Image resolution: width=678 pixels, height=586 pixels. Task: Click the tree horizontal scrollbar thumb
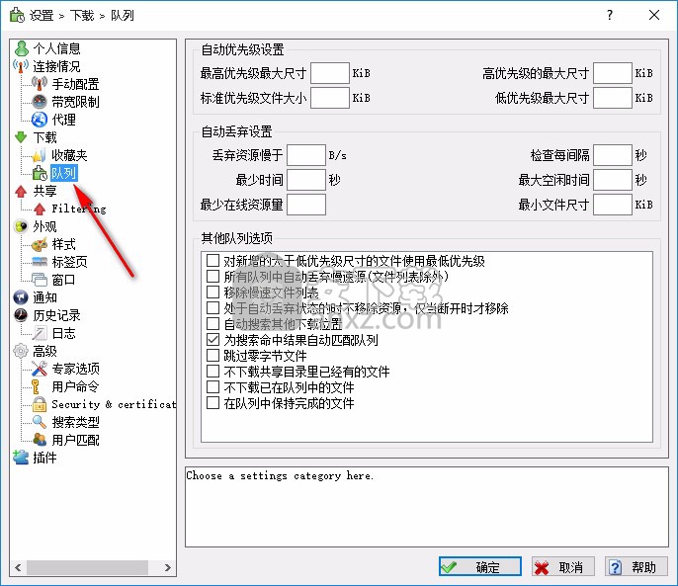[x=87, y=567]
